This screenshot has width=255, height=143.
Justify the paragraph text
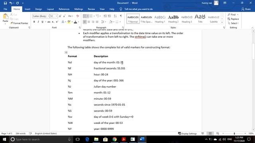97,22
